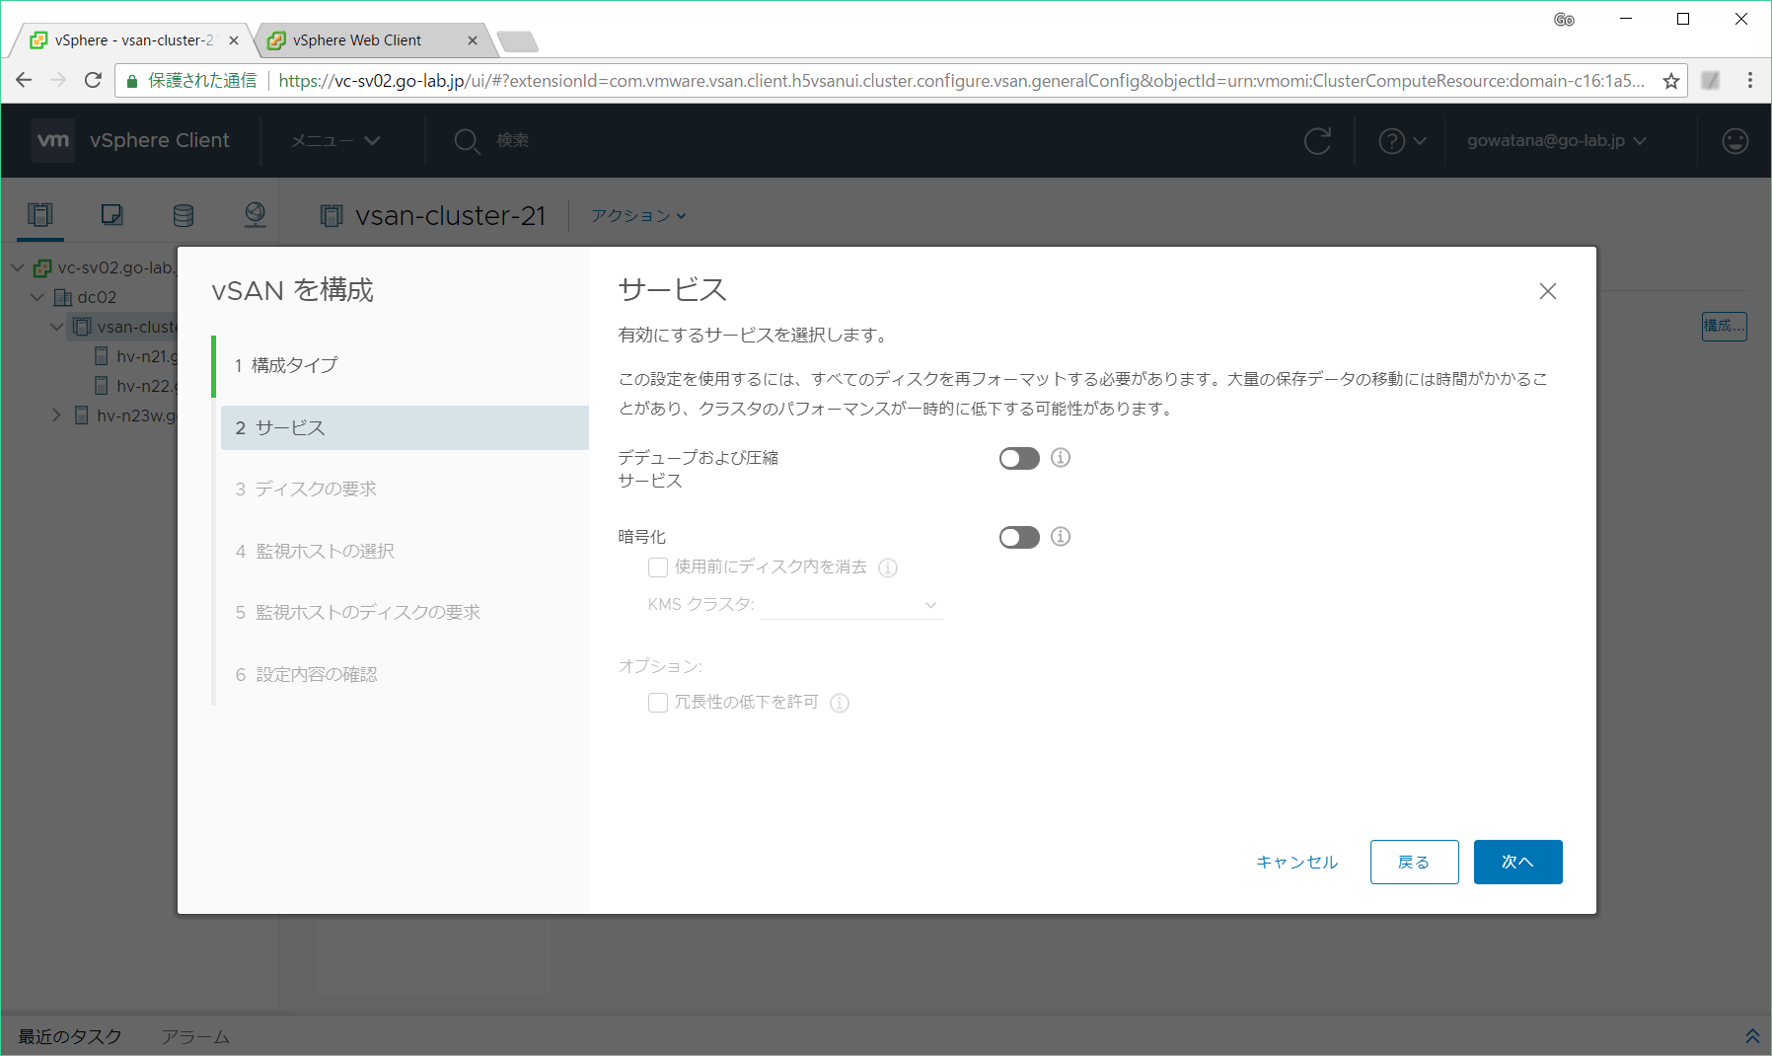Click the info icon beside 暗号化 toggle

(1061, 537)
